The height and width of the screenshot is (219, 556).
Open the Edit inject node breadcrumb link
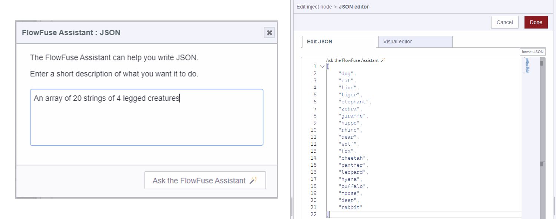coord(314,7)
